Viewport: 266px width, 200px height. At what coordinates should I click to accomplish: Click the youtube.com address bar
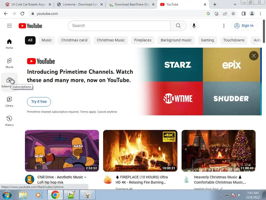pos(117,14)
